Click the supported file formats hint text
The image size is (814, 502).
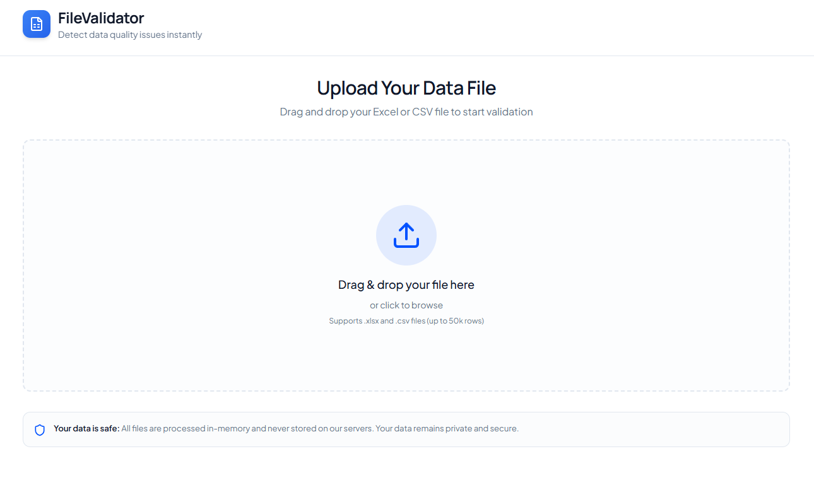point(406,320)
